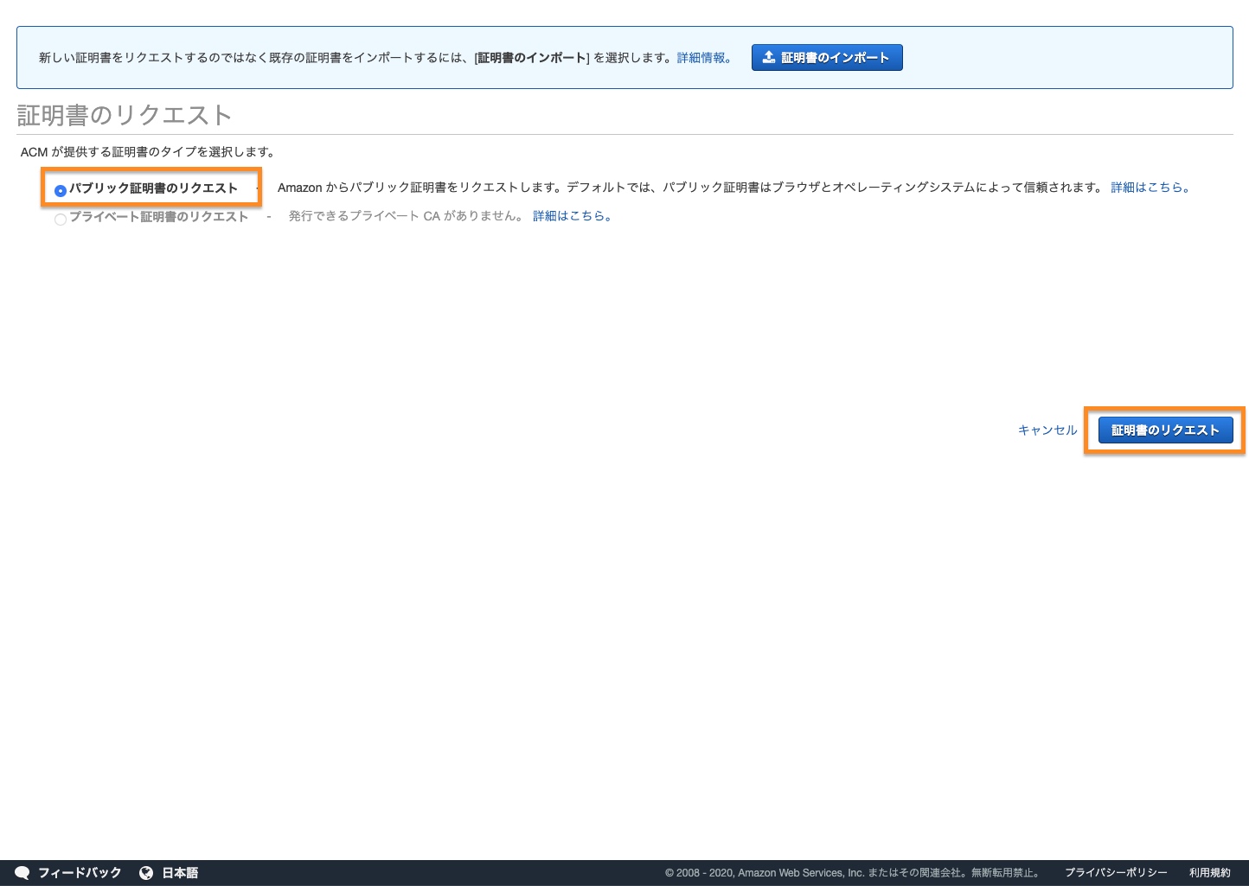Click the キャンセル link
Image resolution: width=1249 pixels, height=886 pixels.
coord(1047,430)
